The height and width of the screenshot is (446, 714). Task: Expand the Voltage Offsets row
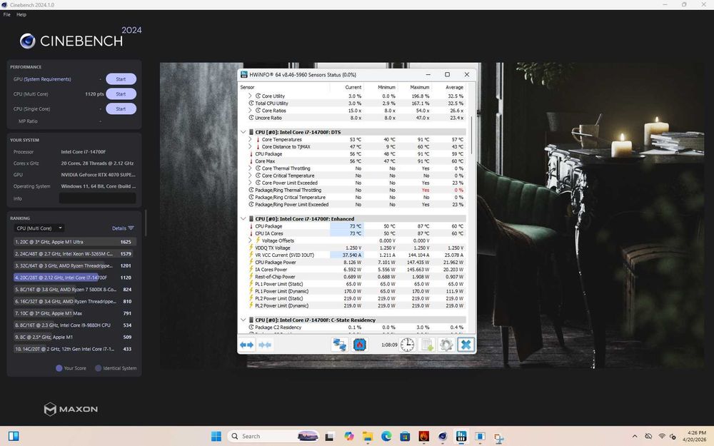point(250,240)
